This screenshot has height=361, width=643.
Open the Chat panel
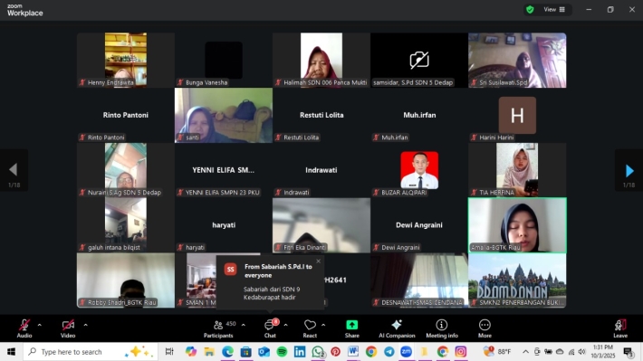(x=270, y=328)
